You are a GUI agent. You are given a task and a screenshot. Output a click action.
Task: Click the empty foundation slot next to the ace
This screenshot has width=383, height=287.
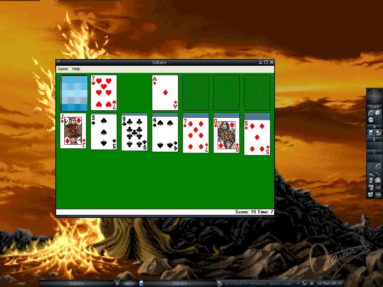point(196,93)
